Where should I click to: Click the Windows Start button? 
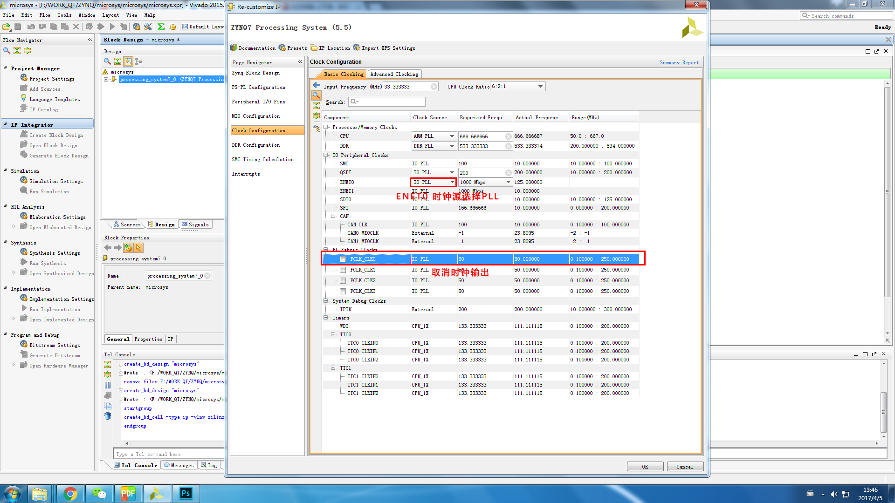pos(12,493)
